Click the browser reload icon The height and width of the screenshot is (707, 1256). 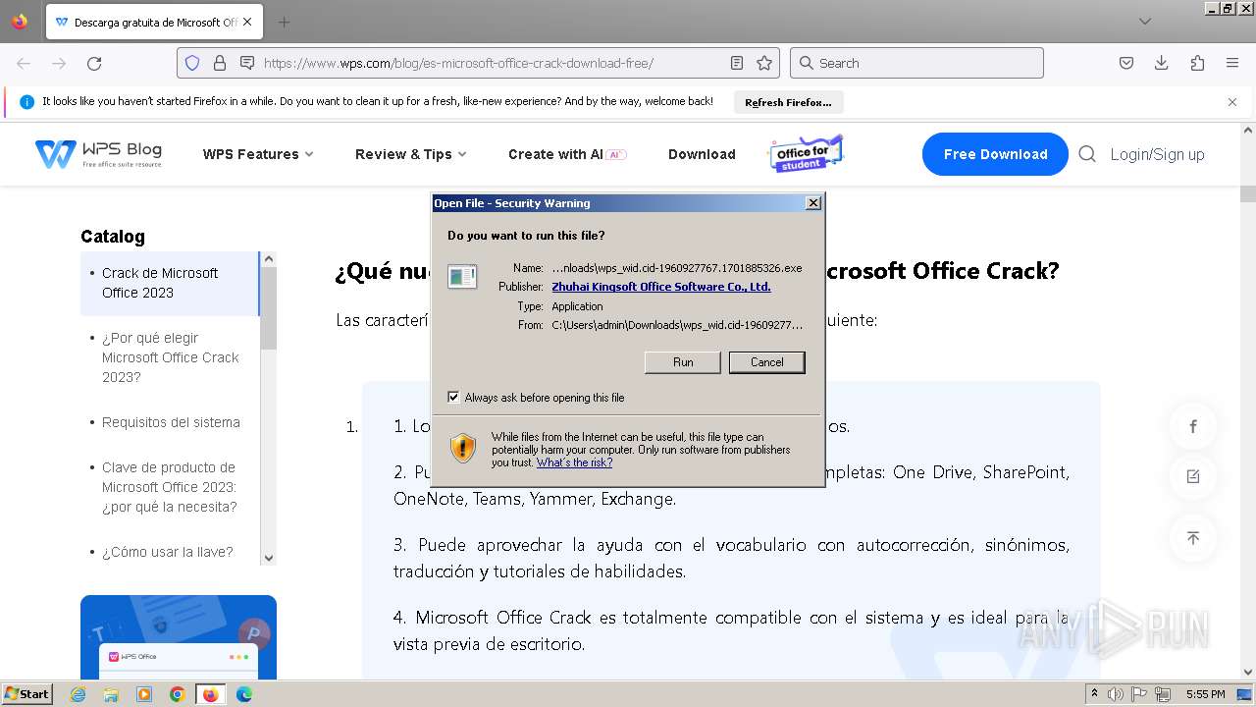click(x=94, y=63)
